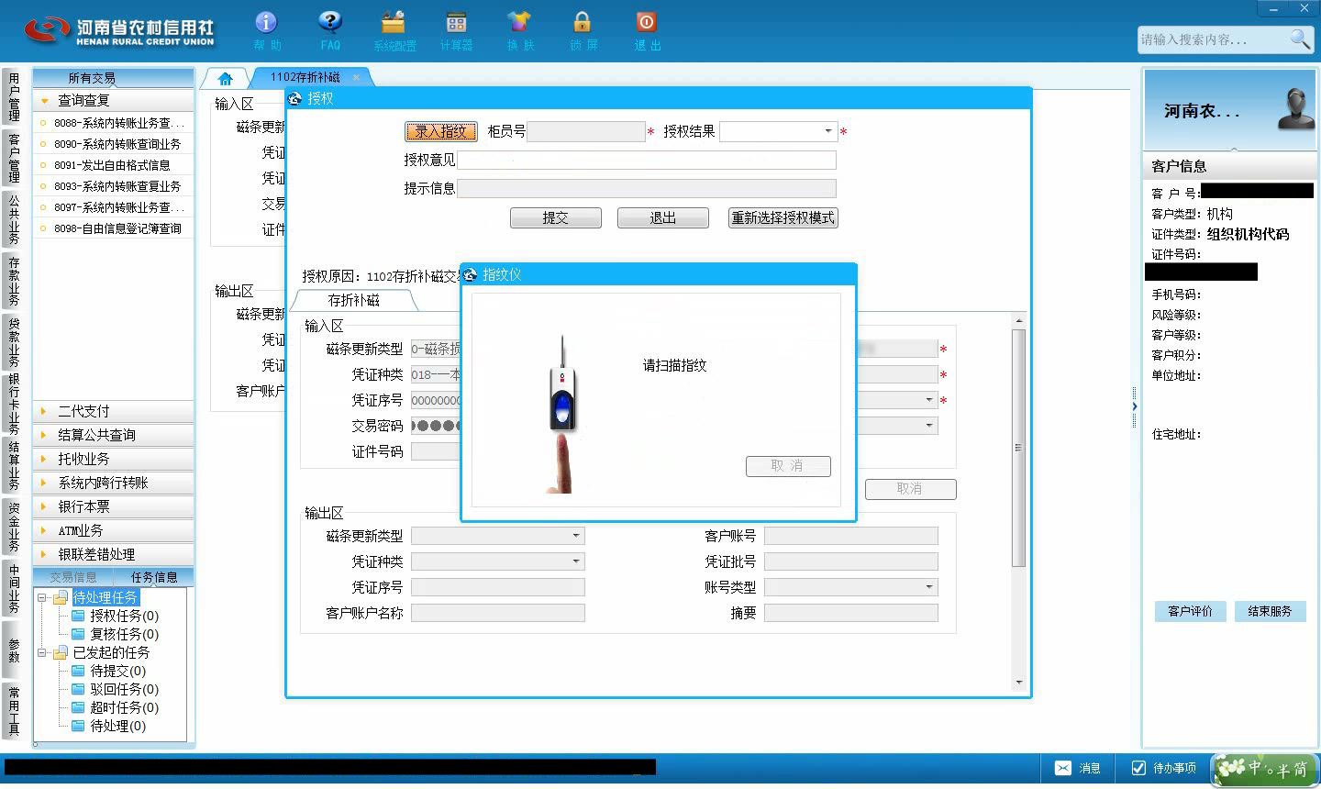This screenshot has width=1321, height=789.
Task: Expand the 银联差错处理 menu group
Action: click(114, 554)
